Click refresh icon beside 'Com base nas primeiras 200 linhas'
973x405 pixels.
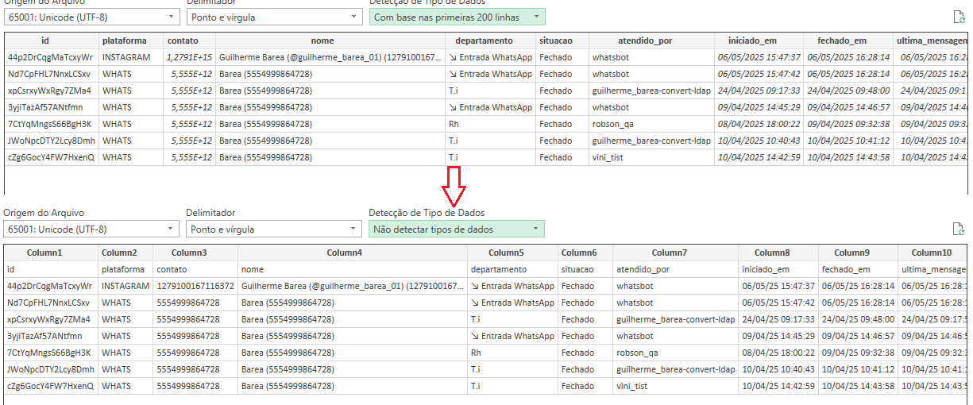pyautogui.click(x=959, y=17)
